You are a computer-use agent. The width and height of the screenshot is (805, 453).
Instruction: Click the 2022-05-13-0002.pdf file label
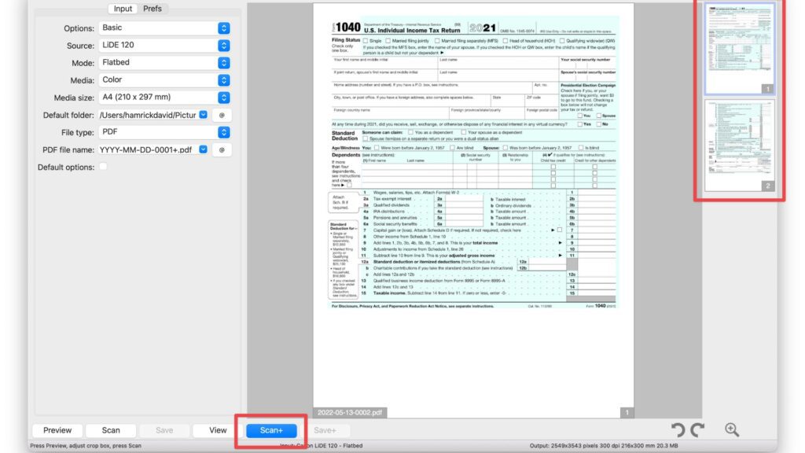click(350, 412)
